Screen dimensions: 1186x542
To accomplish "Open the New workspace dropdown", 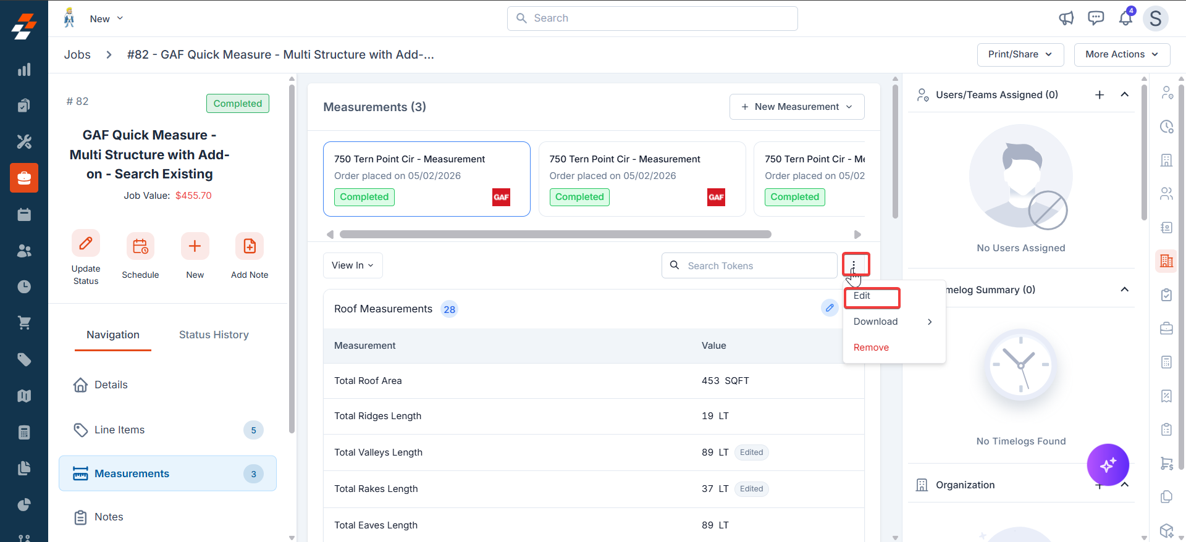I will pyautogui.click(x=106, y=19).
